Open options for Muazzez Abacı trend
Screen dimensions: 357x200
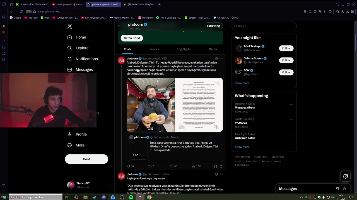292,105
